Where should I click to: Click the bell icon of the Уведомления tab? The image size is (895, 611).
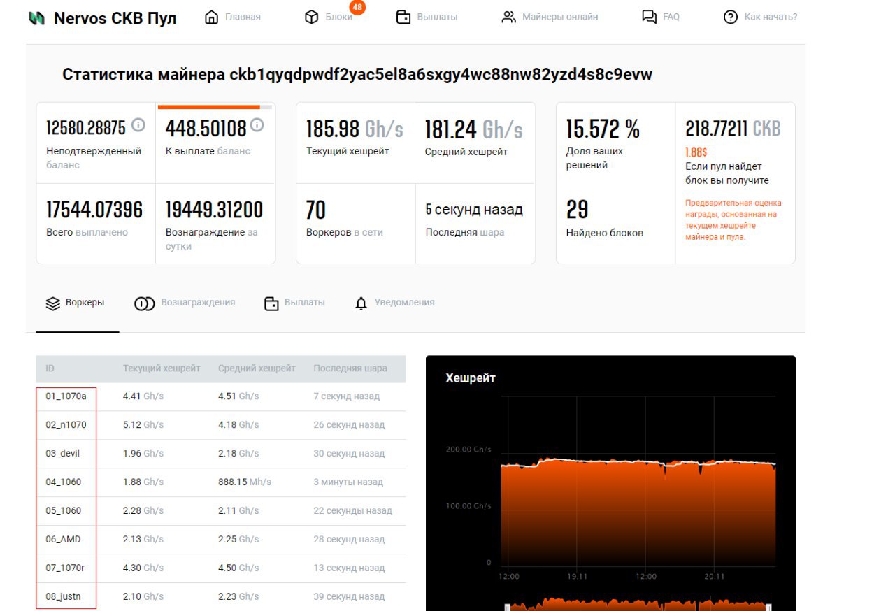[x=361, y=303]
